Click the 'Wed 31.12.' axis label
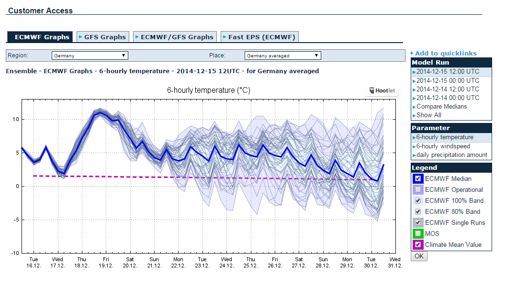The height and width of the screenshot is (288, 506). click(x=395, y=263)
